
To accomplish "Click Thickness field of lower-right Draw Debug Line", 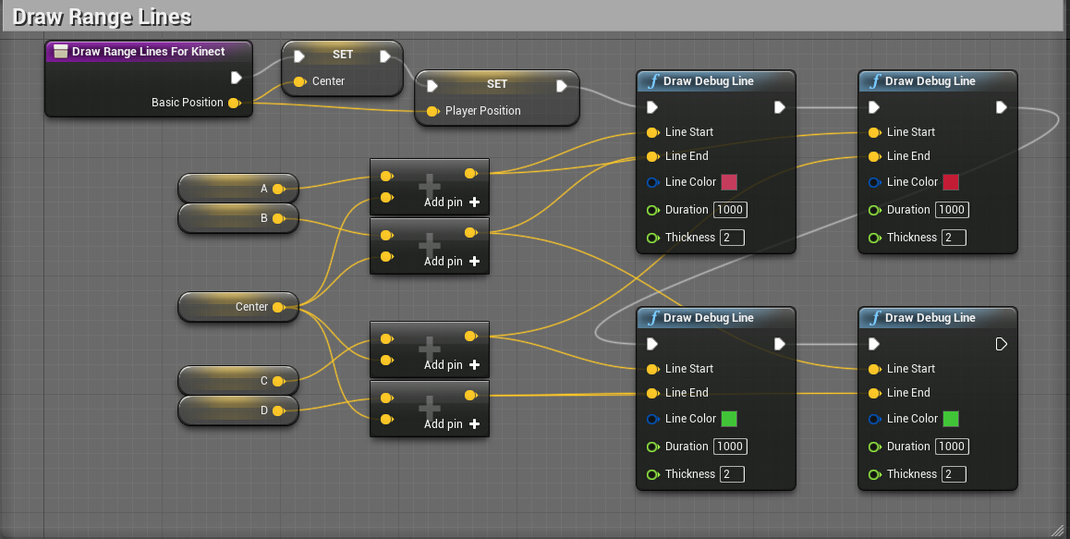I will [954, 474].
